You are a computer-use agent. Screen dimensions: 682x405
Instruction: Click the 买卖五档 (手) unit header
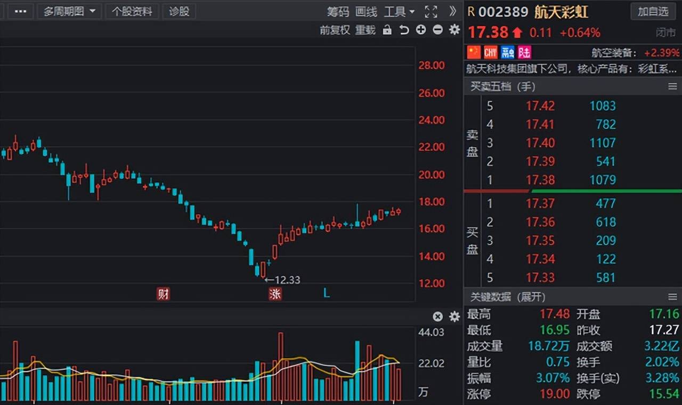[x=502, y=86]
